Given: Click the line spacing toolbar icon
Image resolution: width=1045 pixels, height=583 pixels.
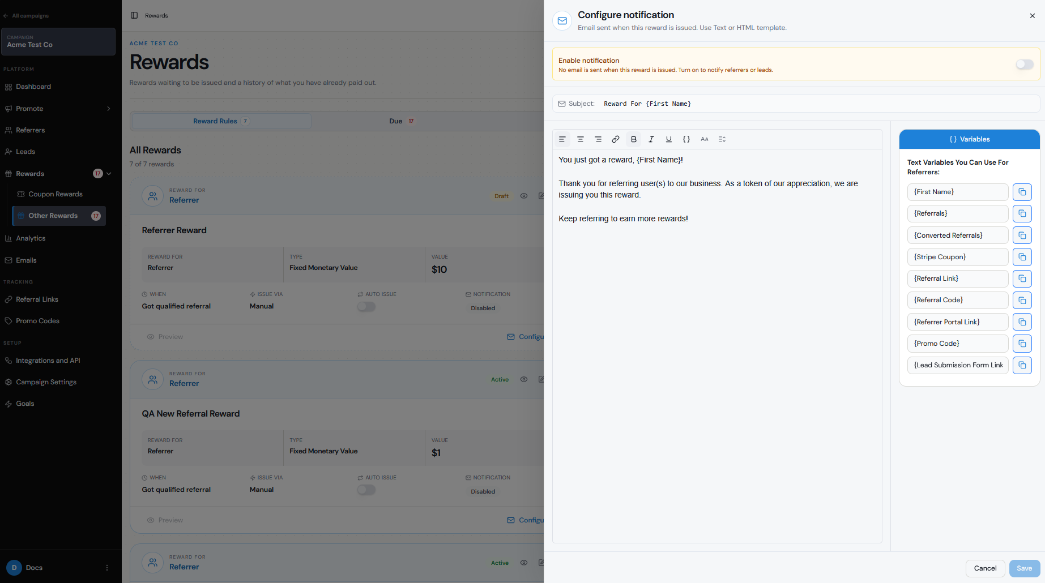Looking at the screenshot, I should 722,139.
